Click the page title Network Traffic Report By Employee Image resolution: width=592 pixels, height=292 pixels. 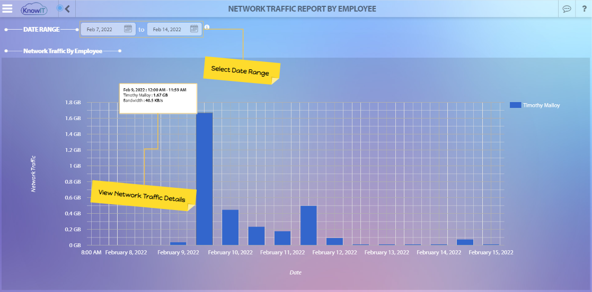tap(302, 8)
